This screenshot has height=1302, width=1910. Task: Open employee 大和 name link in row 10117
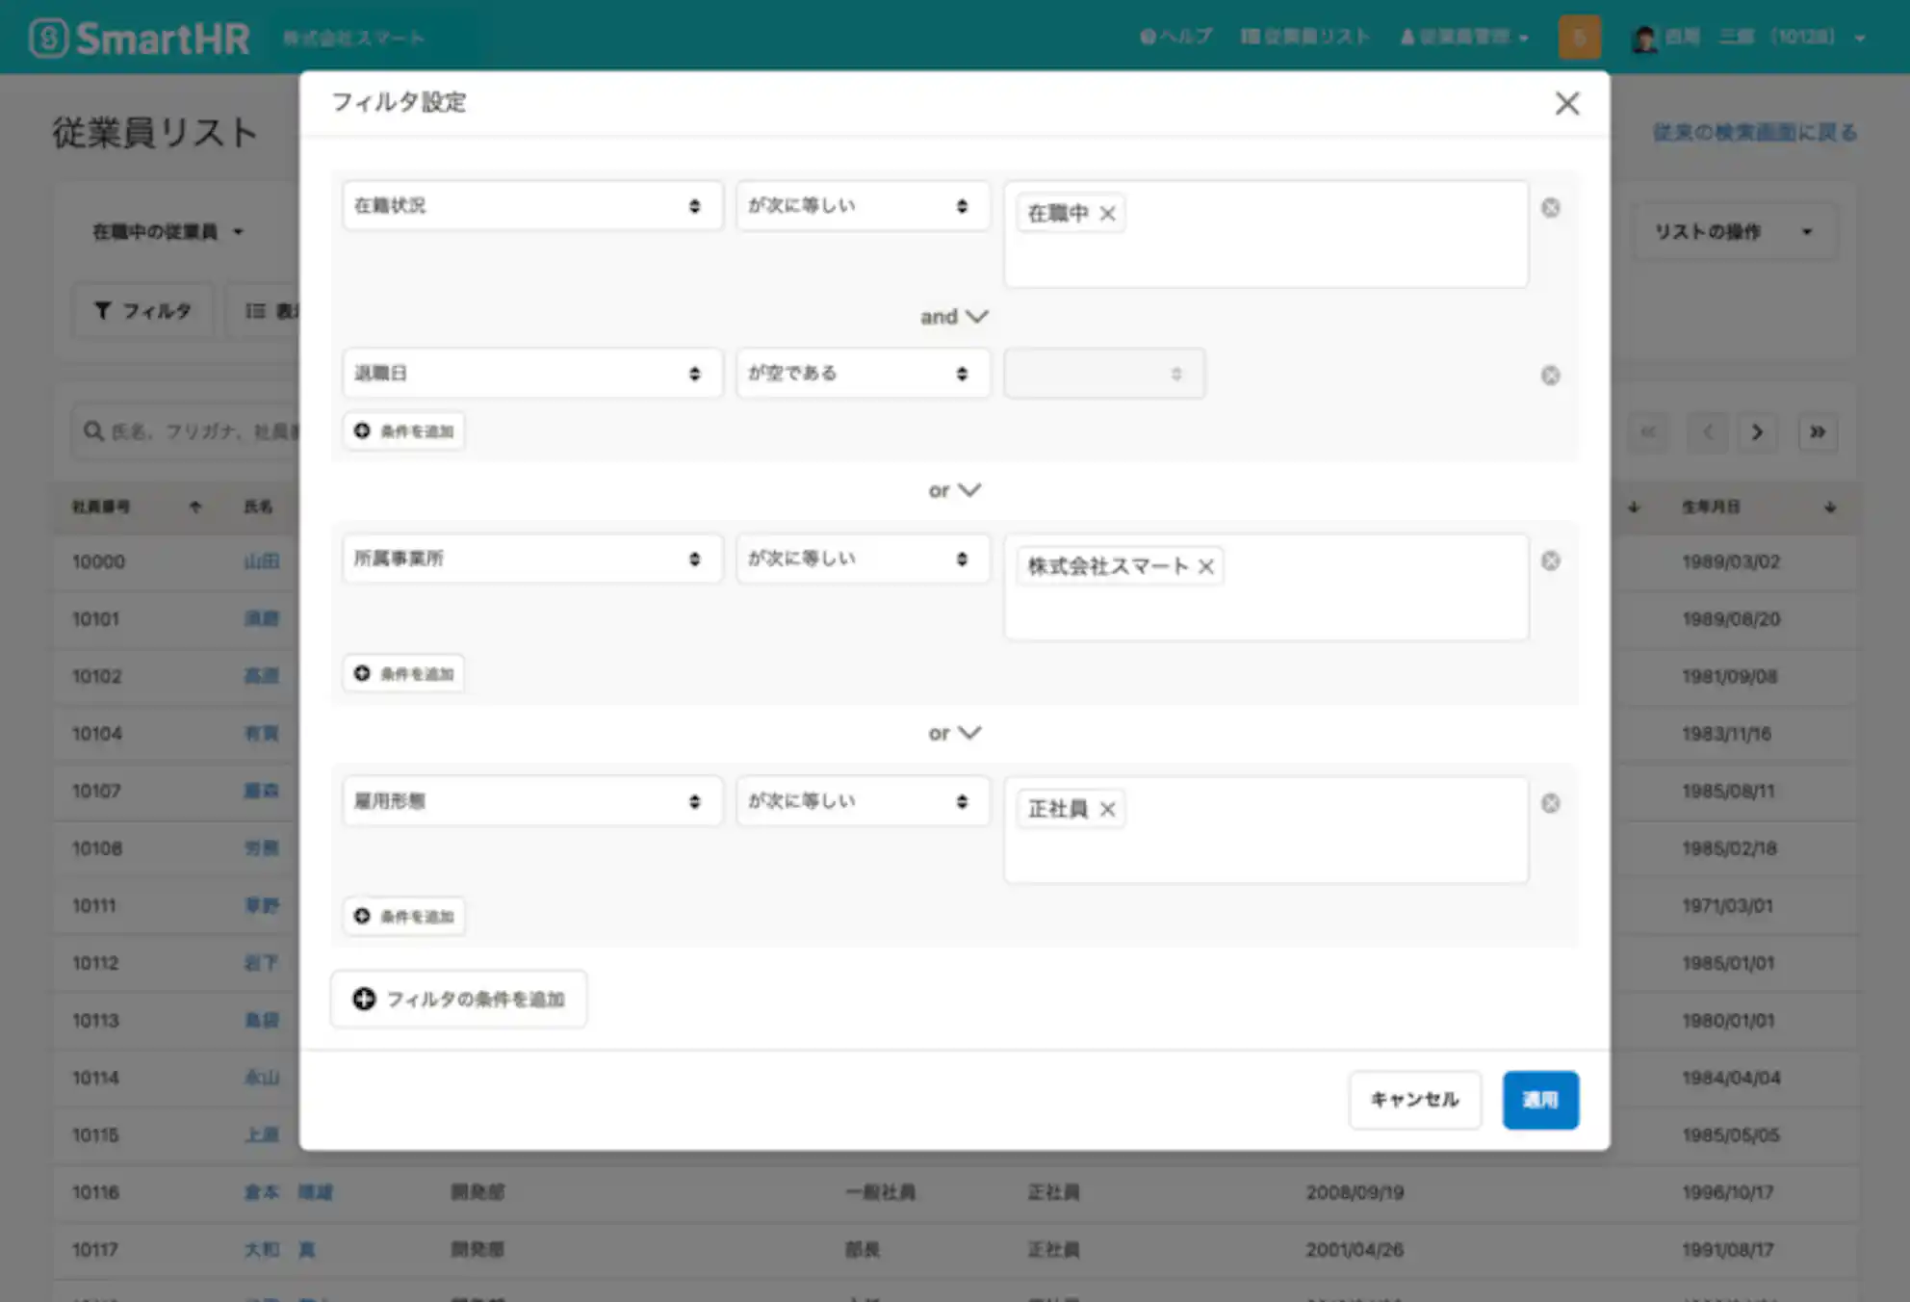279,1250
